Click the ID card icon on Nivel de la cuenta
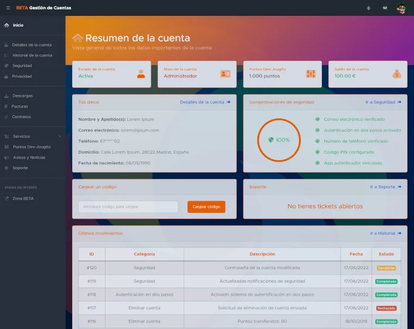414x329 pixels. [225, 74]
